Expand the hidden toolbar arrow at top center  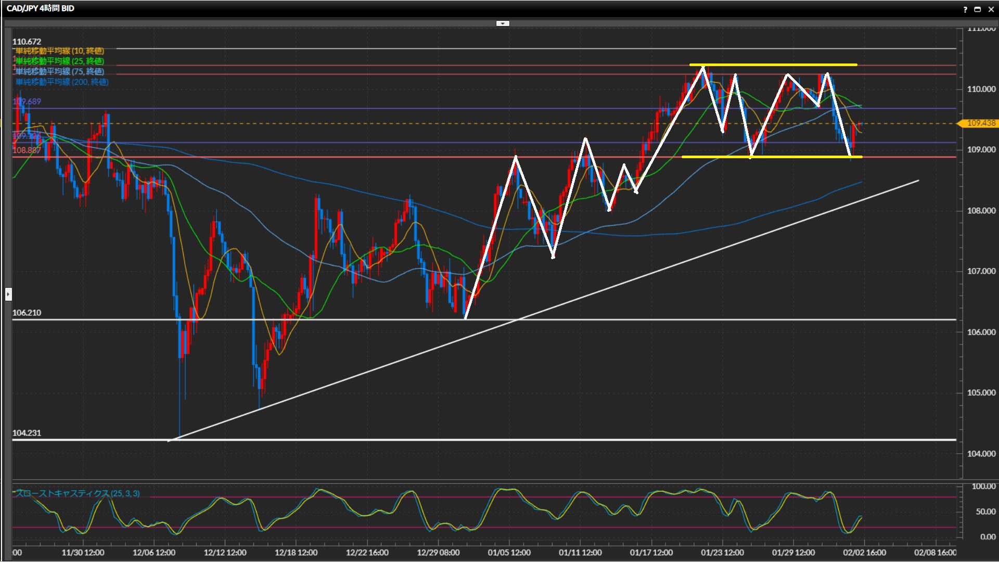point(503,23)
